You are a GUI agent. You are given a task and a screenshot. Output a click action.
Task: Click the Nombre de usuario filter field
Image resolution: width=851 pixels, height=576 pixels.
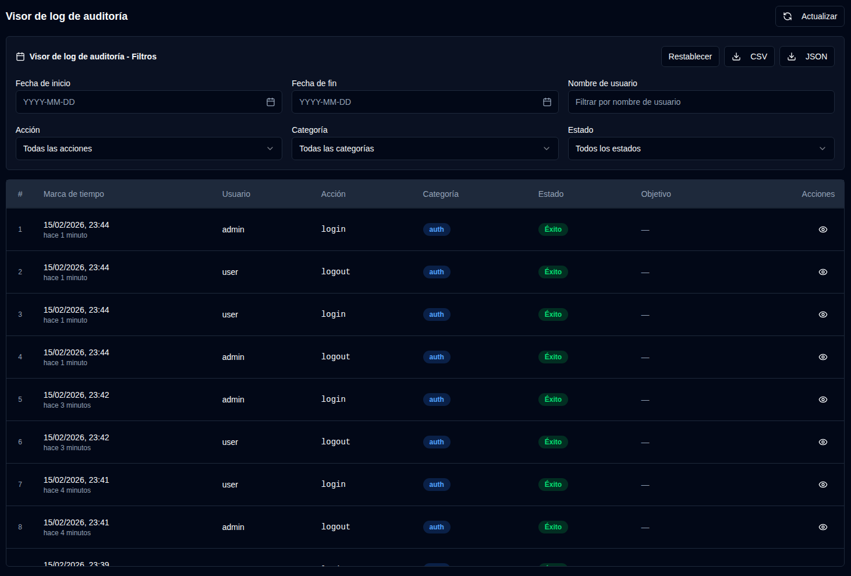click(x=700, y=102)
